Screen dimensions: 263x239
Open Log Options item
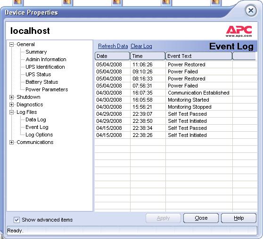(x=39, y=135)
